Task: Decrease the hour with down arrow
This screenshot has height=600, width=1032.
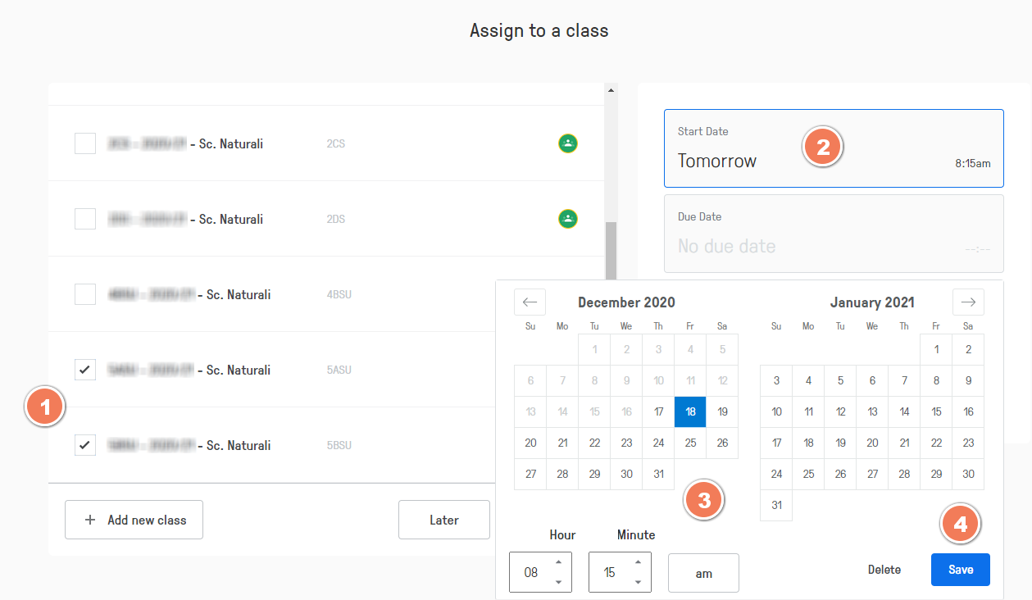Action: (x=558, y=582)
